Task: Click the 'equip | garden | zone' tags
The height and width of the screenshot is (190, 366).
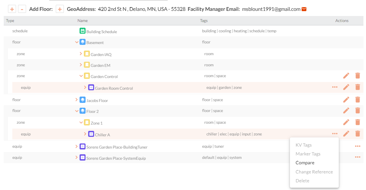Action: click(x=224, y=87)
